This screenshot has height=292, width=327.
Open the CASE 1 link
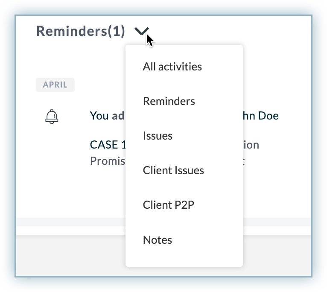pyautogui.click(x=108, y=145)
